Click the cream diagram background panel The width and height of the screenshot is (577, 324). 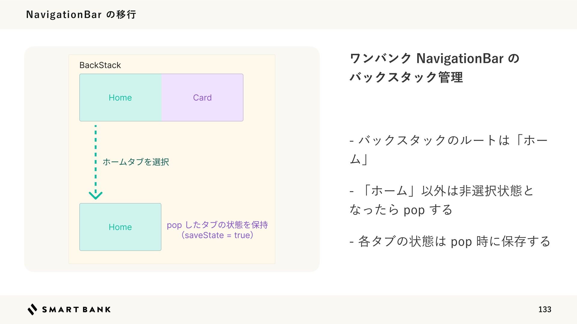(x=172, y=159)
